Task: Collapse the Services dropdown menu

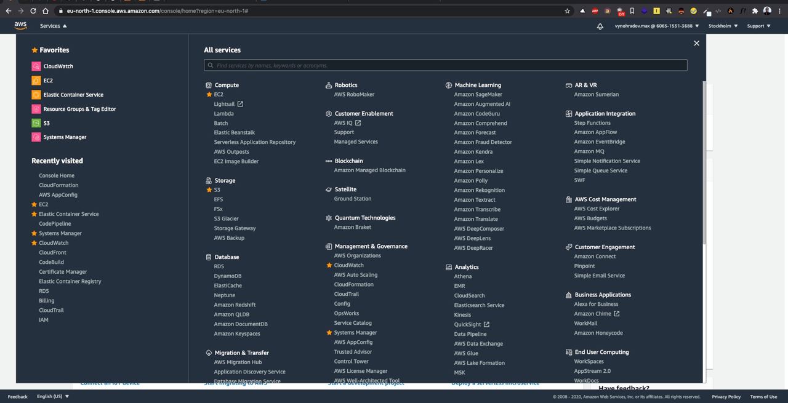Action: 54,26
